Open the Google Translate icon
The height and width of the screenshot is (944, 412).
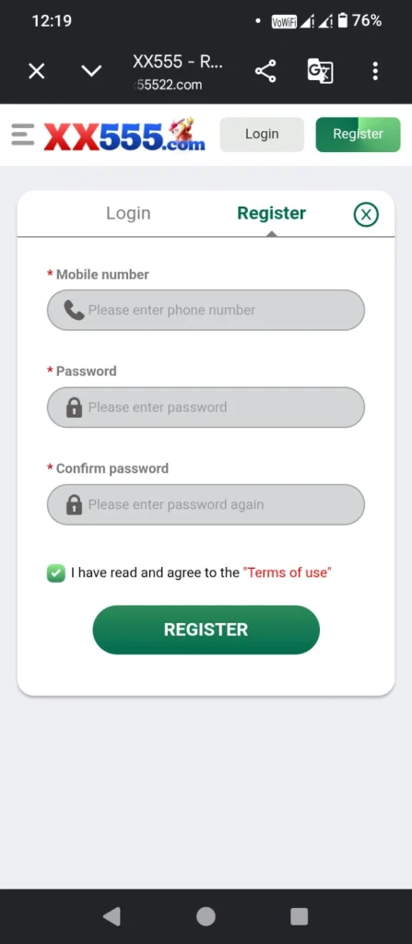pos(320,71)
